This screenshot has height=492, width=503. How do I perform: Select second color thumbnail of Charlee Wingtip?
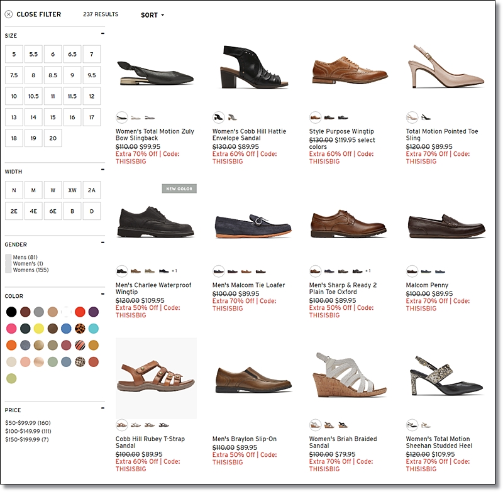[136, 271]
